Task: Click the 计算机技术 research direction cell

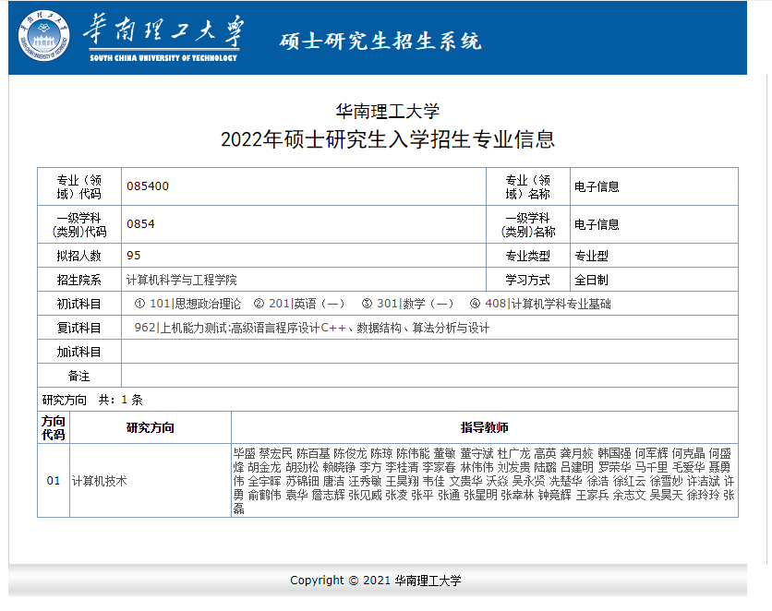Action: click(151, 480)
